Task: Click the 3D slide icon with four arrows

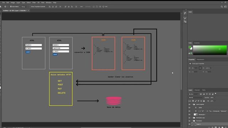Action: click(103, 7)
